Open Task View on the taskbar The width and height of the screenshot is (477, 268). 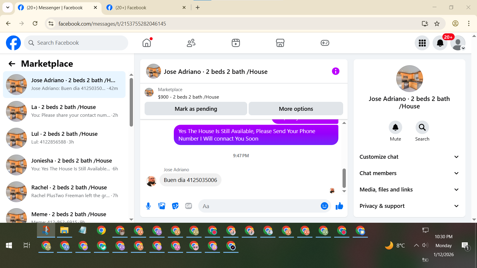pyautogui.click(x=27, y=245)
